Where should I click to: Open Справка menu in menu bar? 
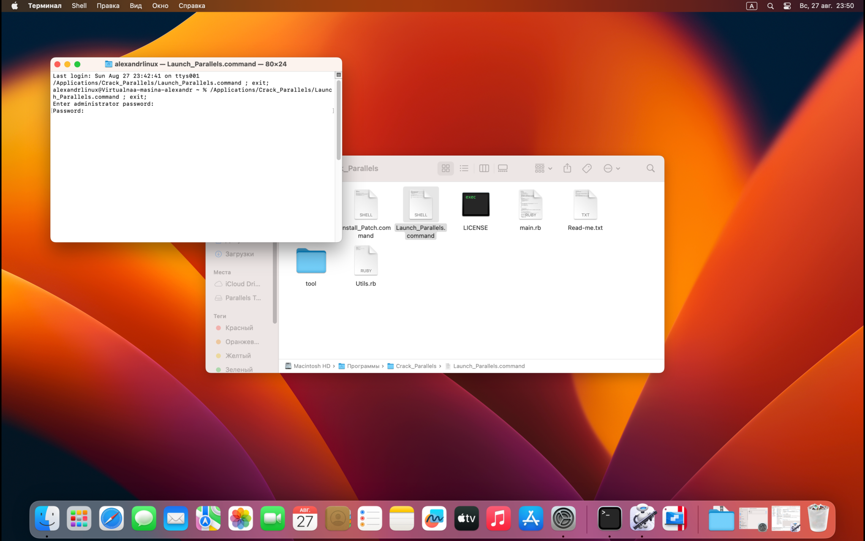point(192,6)
